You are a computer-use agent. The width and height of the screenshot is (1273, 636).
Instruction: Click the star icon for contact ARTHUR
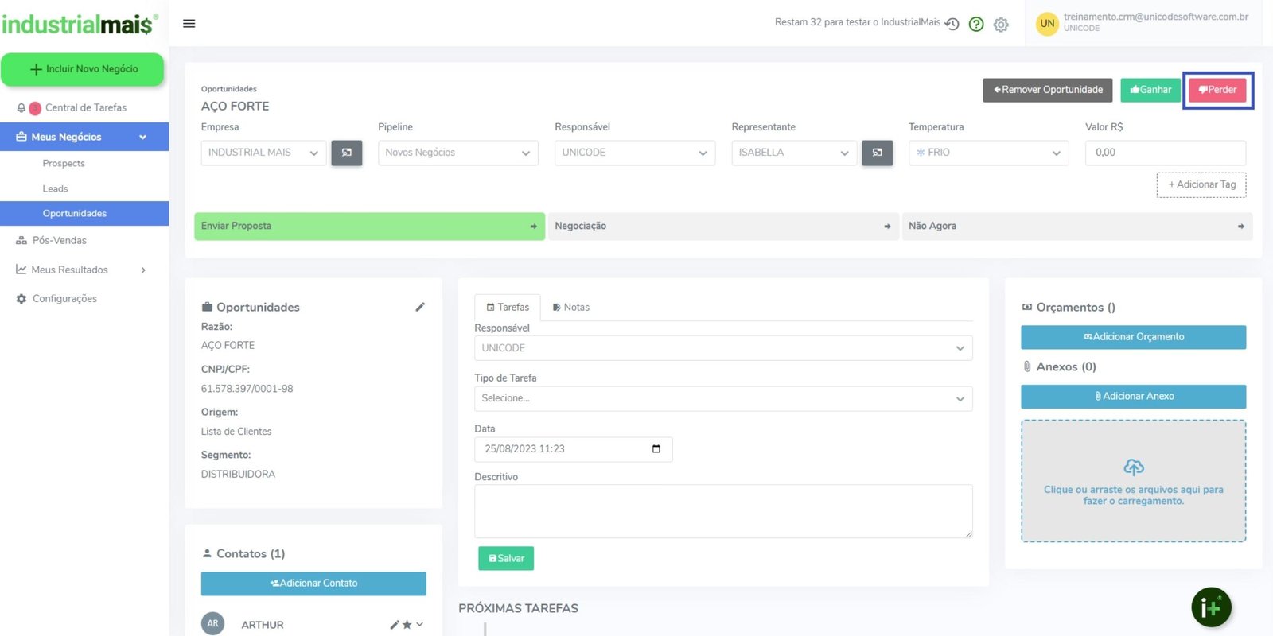(407, 625)
